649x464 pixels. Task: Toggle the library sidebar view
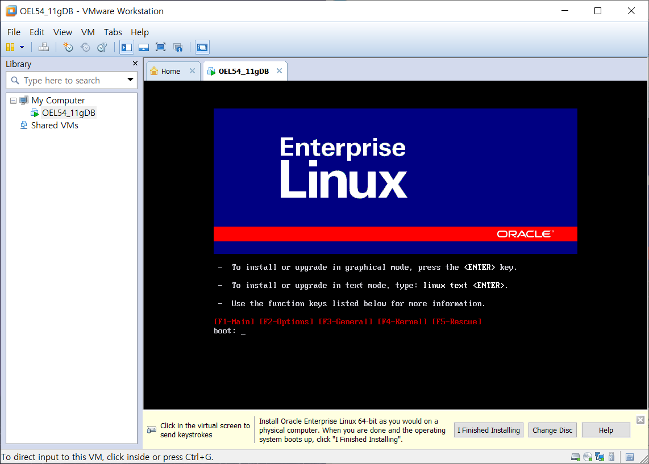[127, 48]
